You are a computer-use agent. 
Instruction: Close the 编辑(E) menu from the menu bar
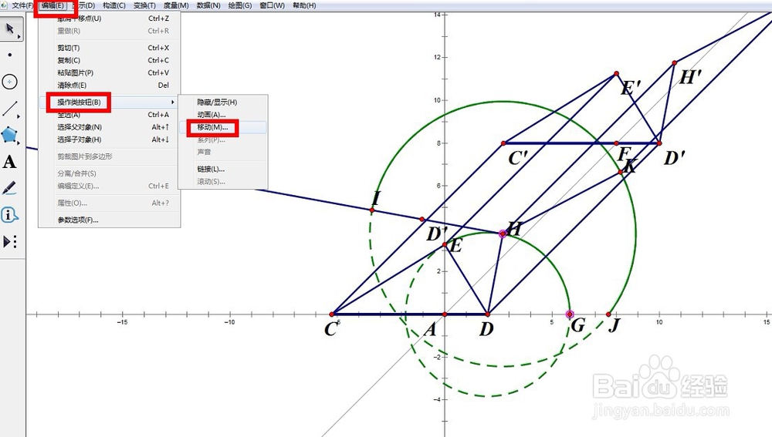52,5
